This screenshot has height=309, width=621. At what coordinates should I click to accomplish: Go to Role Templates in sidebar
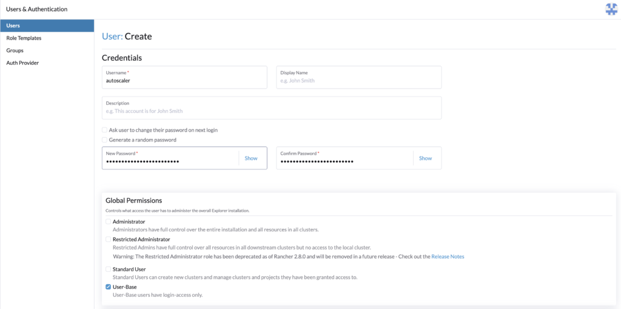24,38
